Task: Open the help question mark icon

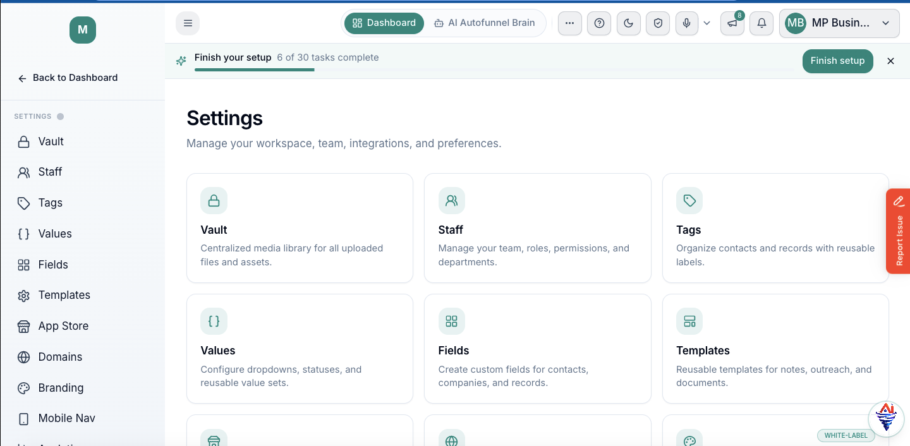Action: [599, 23]
